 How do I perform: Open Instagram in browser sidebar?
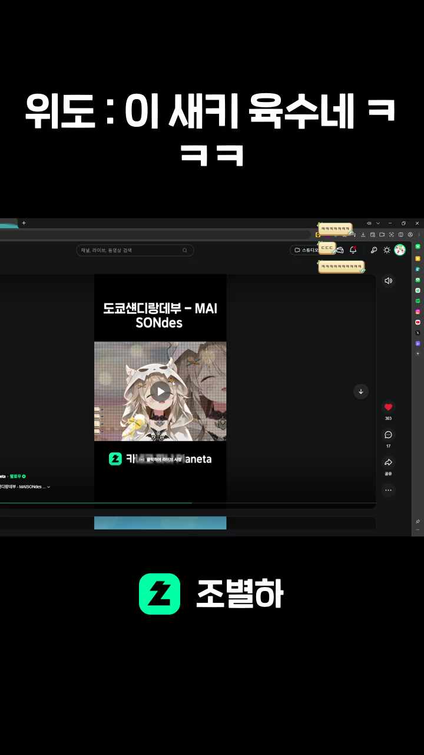(x=418, y=311)
